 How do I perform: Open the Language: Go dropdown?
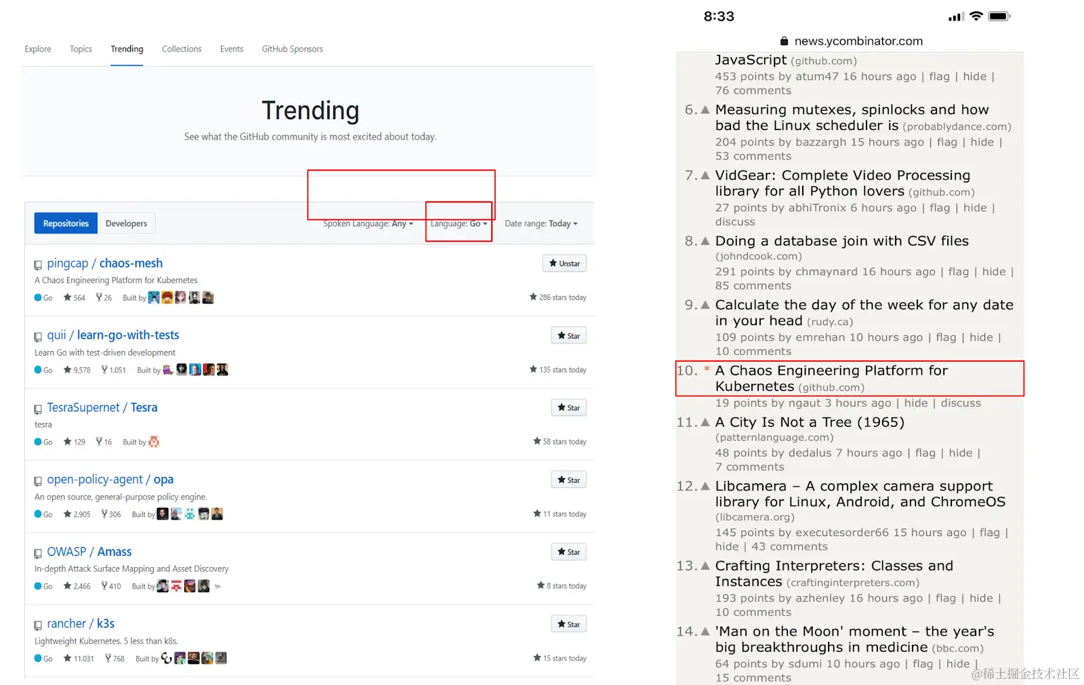459,224
